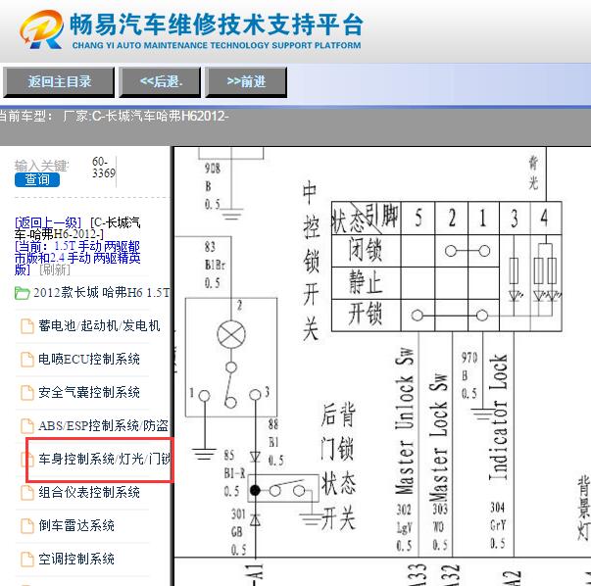
Task: Click the Chang Yi platform logo icon
Action: (x=42, y=29)
